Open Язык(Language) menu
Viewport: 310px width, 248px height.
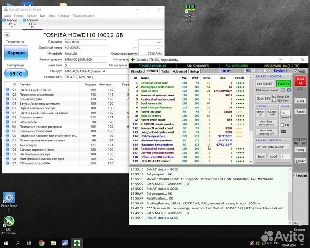pos(83,16)
